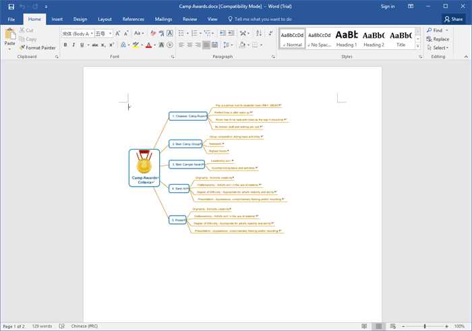Screen dimensions: 472x331
Task: Toggle Center paragraph alignment
Action: (x=189, y=45)
